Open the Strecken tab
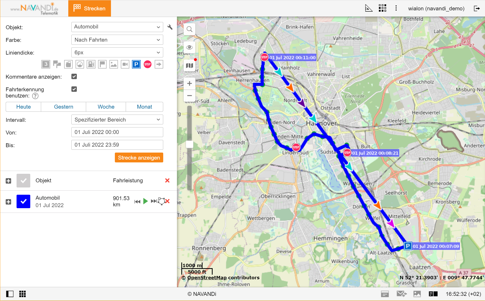Viewport: 485px width, 301px height. (89, 8)
